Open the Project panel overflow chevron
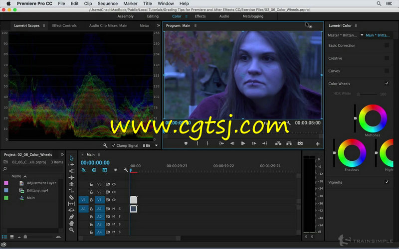 coord(62,154)
